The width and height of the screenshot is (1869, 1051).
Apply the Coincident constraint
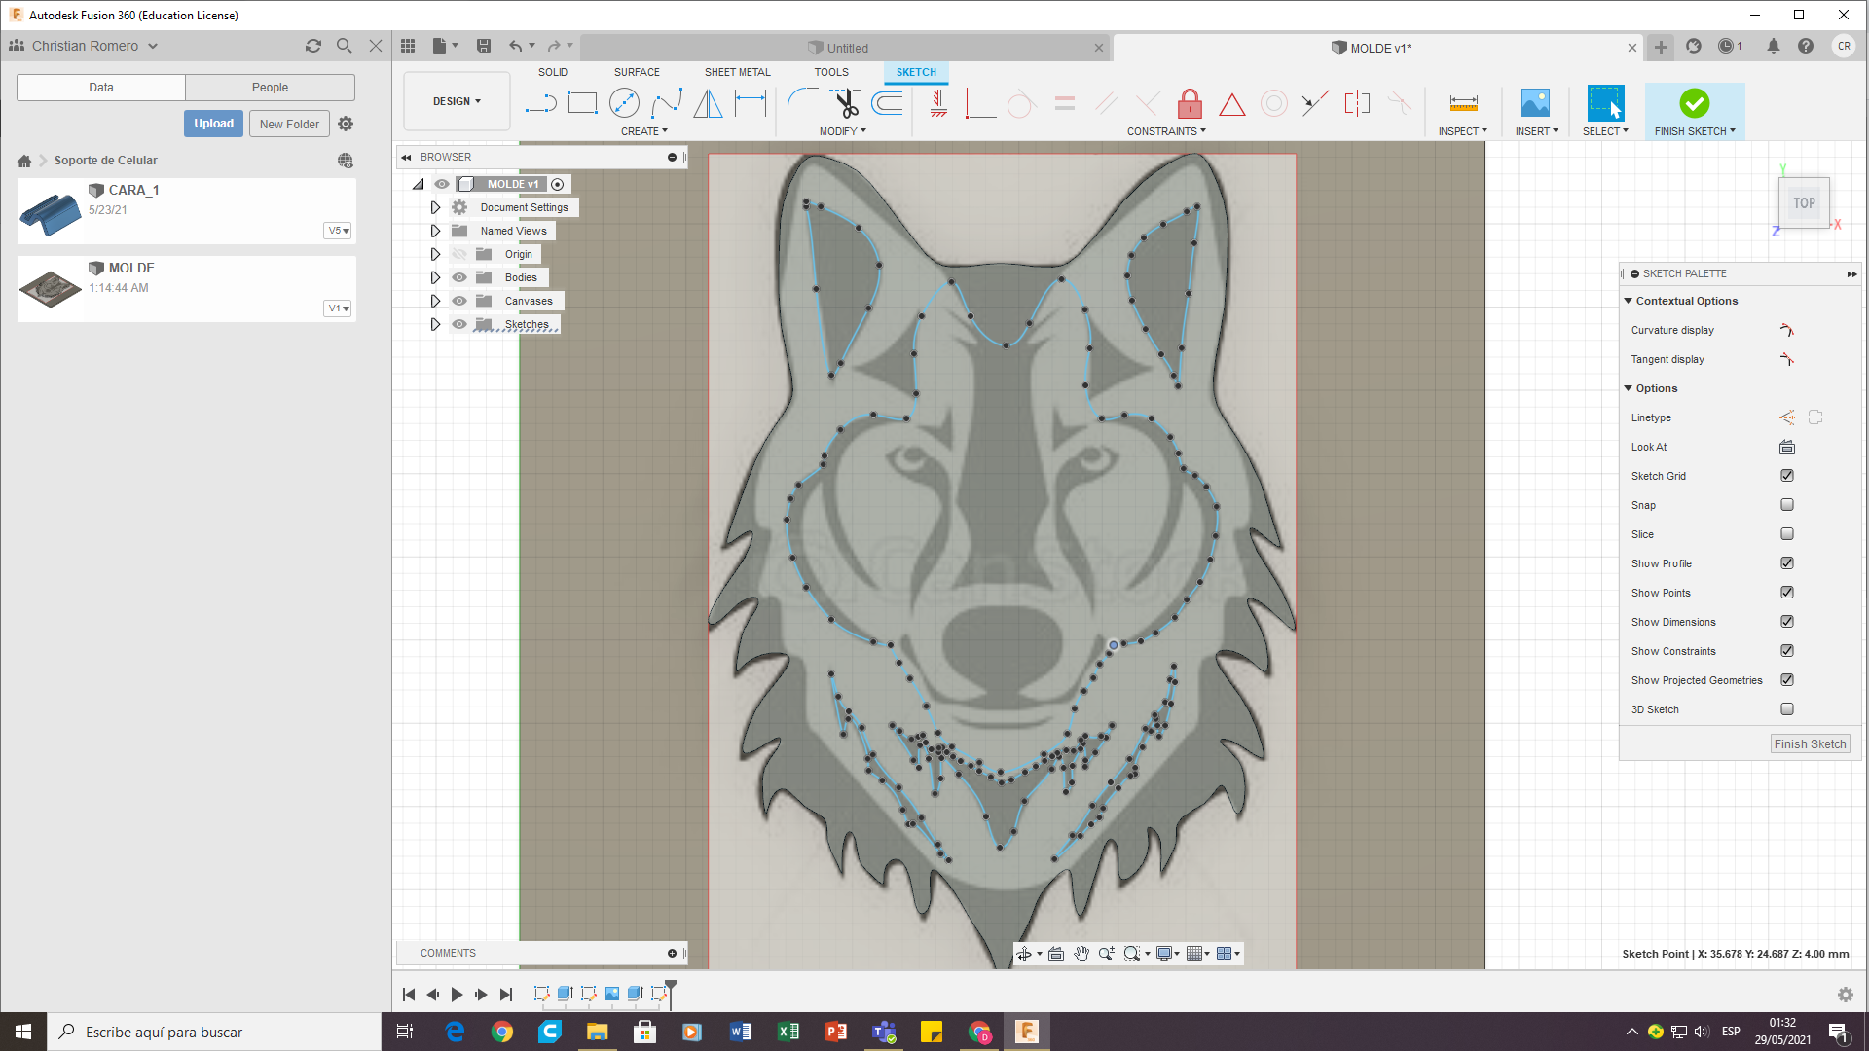coord(980,103)
